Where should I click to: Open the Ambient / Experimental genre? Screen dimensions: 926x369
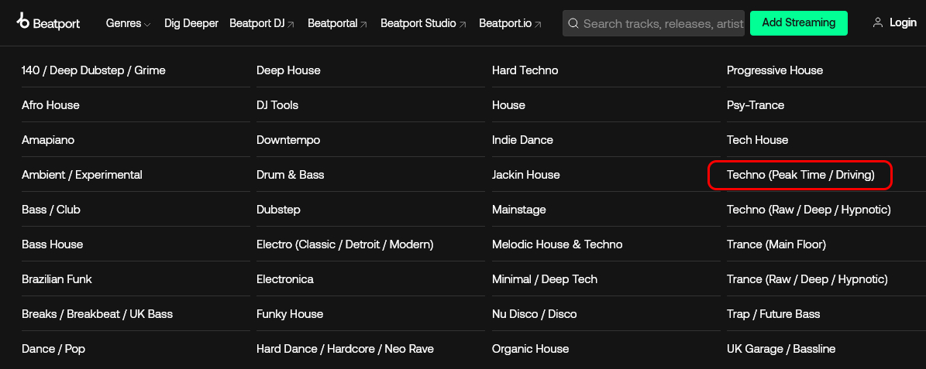[82, 175]
